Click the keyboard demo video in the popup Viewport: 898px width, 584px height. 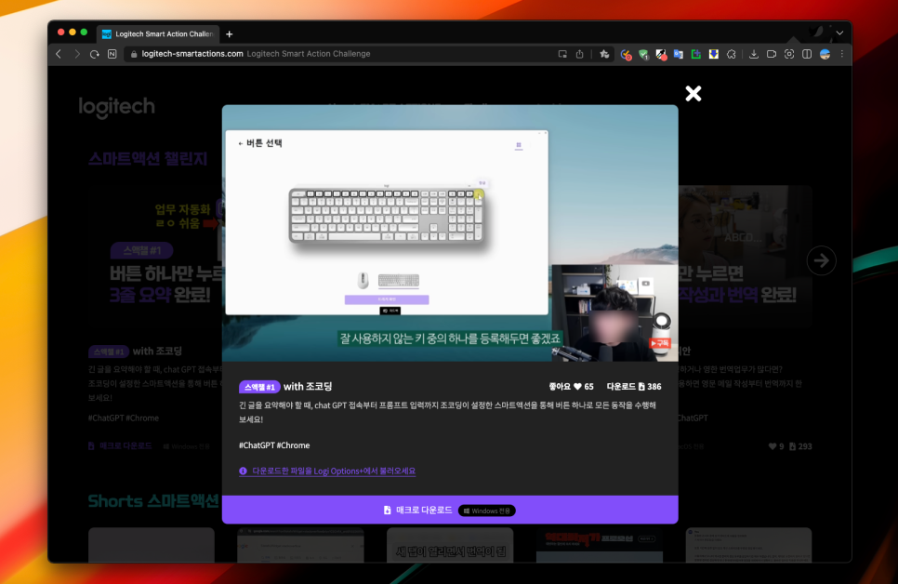point(450,233)
